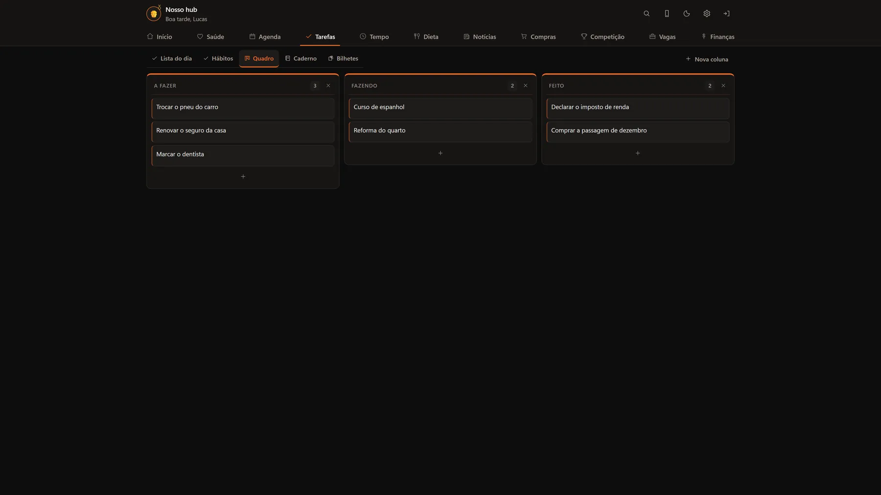Viewport: 881px width, 495px height.
Task: Open the Reforma do quarto card
Action: pyautogui.click(x=440, y=132)
